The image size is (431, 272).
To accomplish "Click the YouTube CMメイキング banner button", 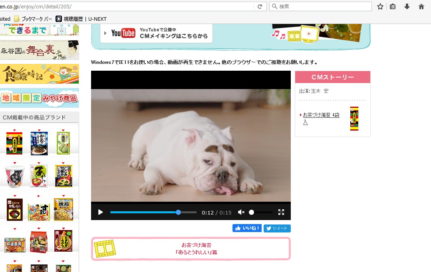I will (x=156, y=33).
